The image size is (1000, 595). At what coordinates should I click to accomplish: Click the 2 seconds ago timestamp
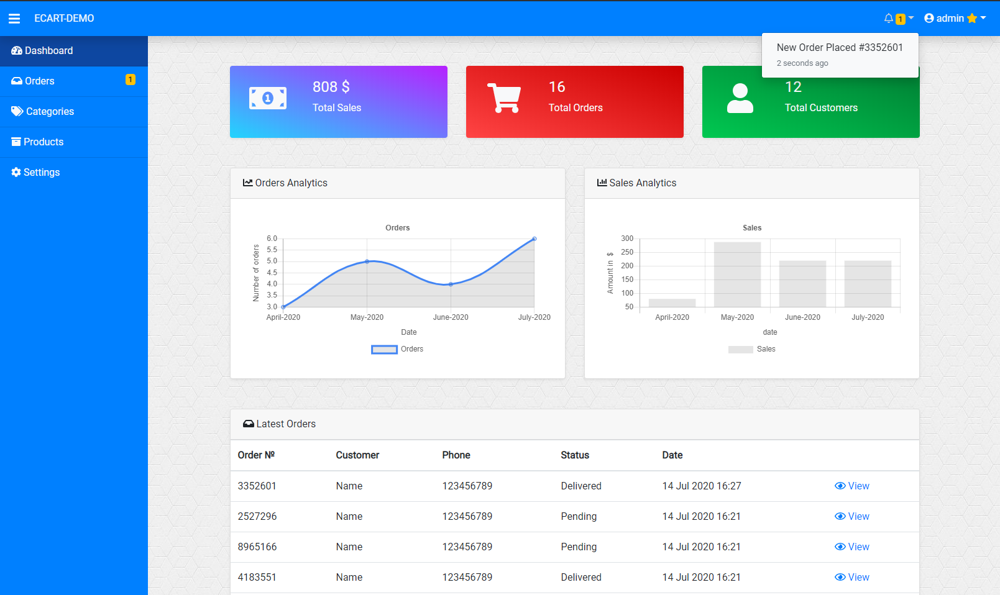[802, 63]
